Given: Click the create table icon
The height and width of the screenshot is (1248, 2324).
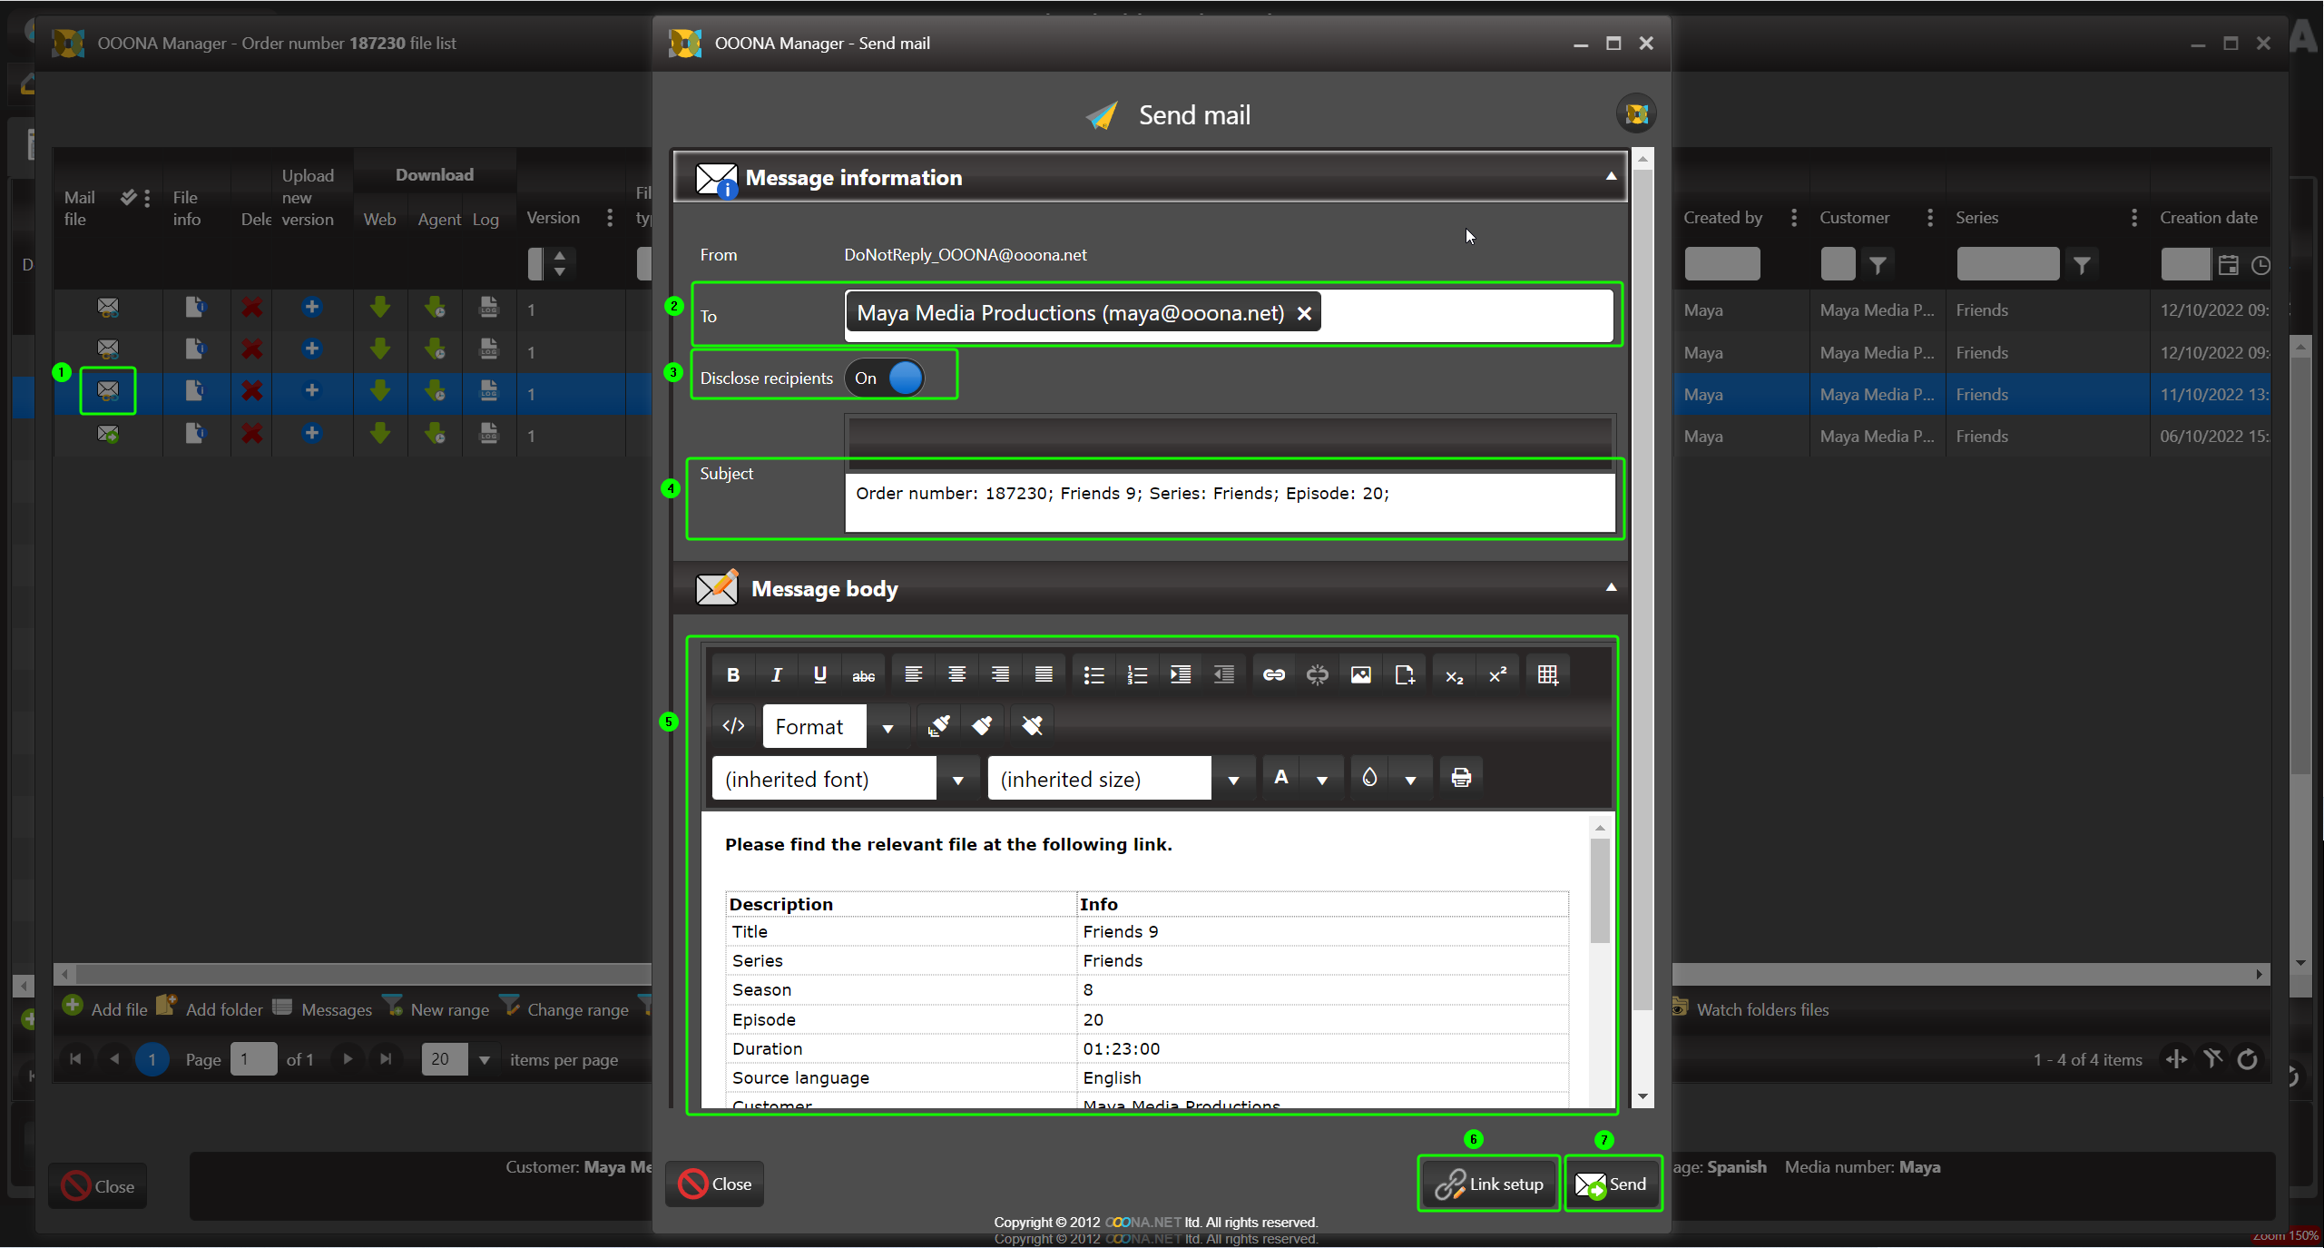Looking at the screenshot, I should click(x=1547, y=674).
